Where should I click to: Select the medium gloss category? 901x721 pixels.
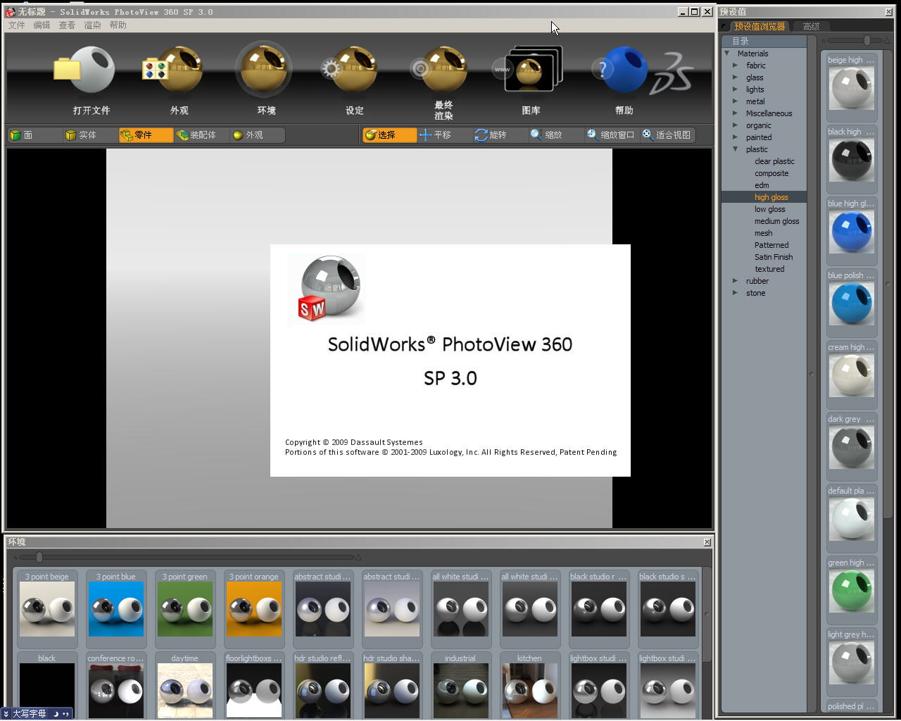776,221
